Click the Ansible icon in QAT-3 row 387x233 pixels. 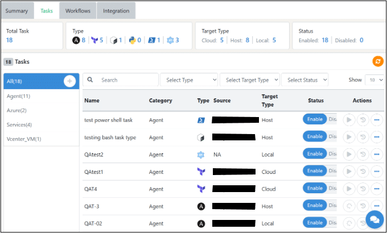(201, 206)
